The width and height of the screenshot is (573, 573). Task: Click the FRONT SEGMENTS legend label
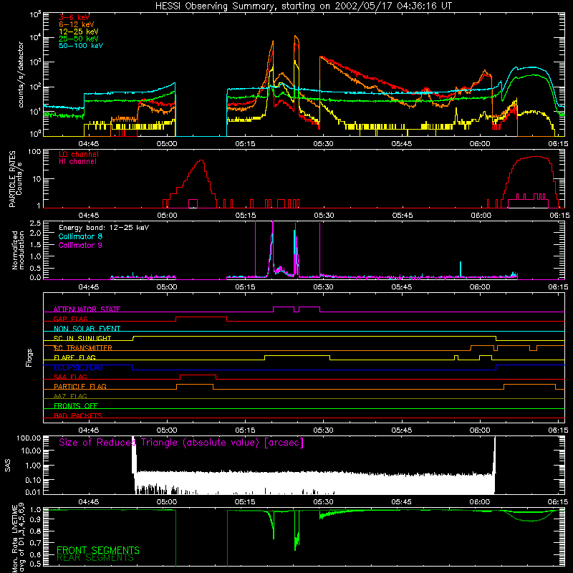coord(98,550)
